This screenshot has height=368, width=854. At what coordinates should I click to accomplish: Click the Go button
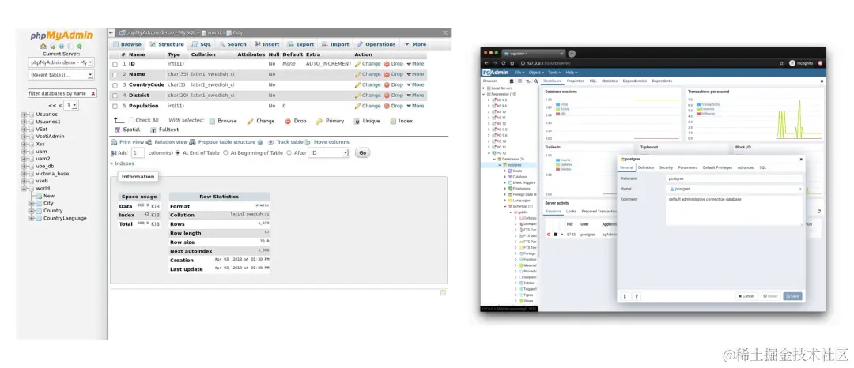[x=362, y=153]
